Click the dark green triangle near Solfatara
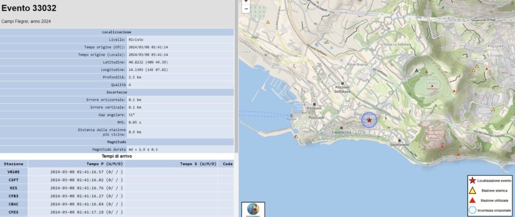 [417, 70]
